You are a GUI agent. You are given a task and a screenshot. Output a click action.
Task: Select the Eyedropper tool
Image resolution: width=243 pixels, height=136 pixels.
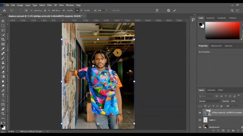click(3, 49)
